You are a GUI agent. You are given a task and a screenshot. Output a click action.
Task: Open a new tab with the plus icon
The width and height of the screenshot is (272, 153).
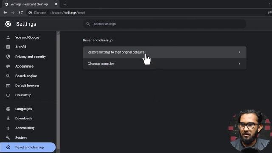point(65,4)
